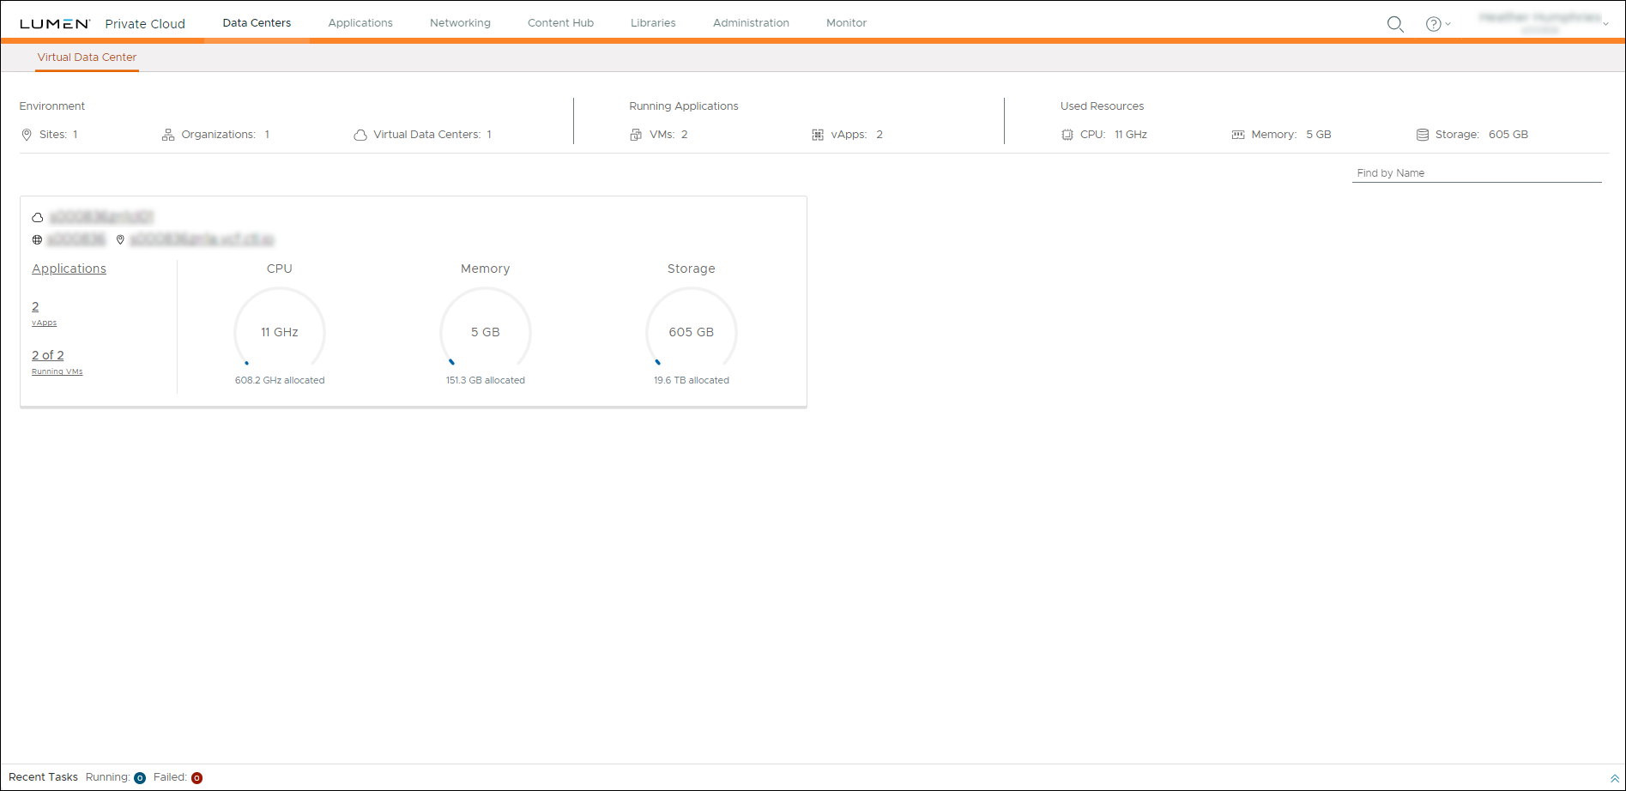Click the CPU chip icon under Used Resources

click(1067, 134)
